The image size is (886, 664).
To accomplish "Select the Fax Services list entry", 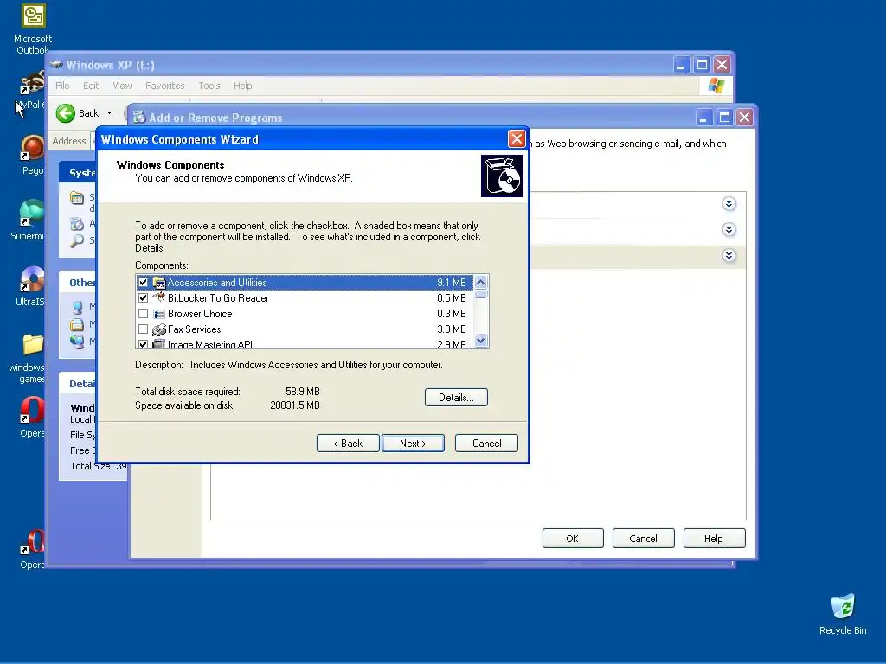I will coord(304,329).
